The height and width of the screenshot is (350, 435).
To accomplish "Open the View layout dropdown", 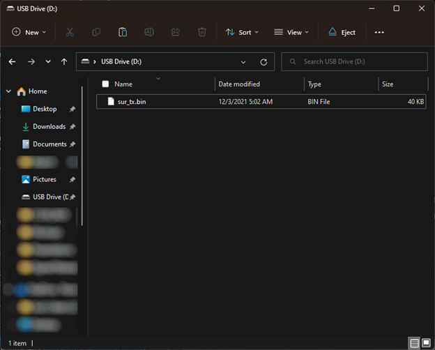I will click(291, 32).
